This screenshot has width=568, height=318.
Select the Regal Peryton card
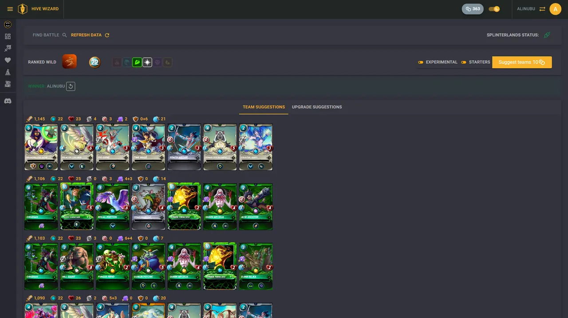(113, 207)
